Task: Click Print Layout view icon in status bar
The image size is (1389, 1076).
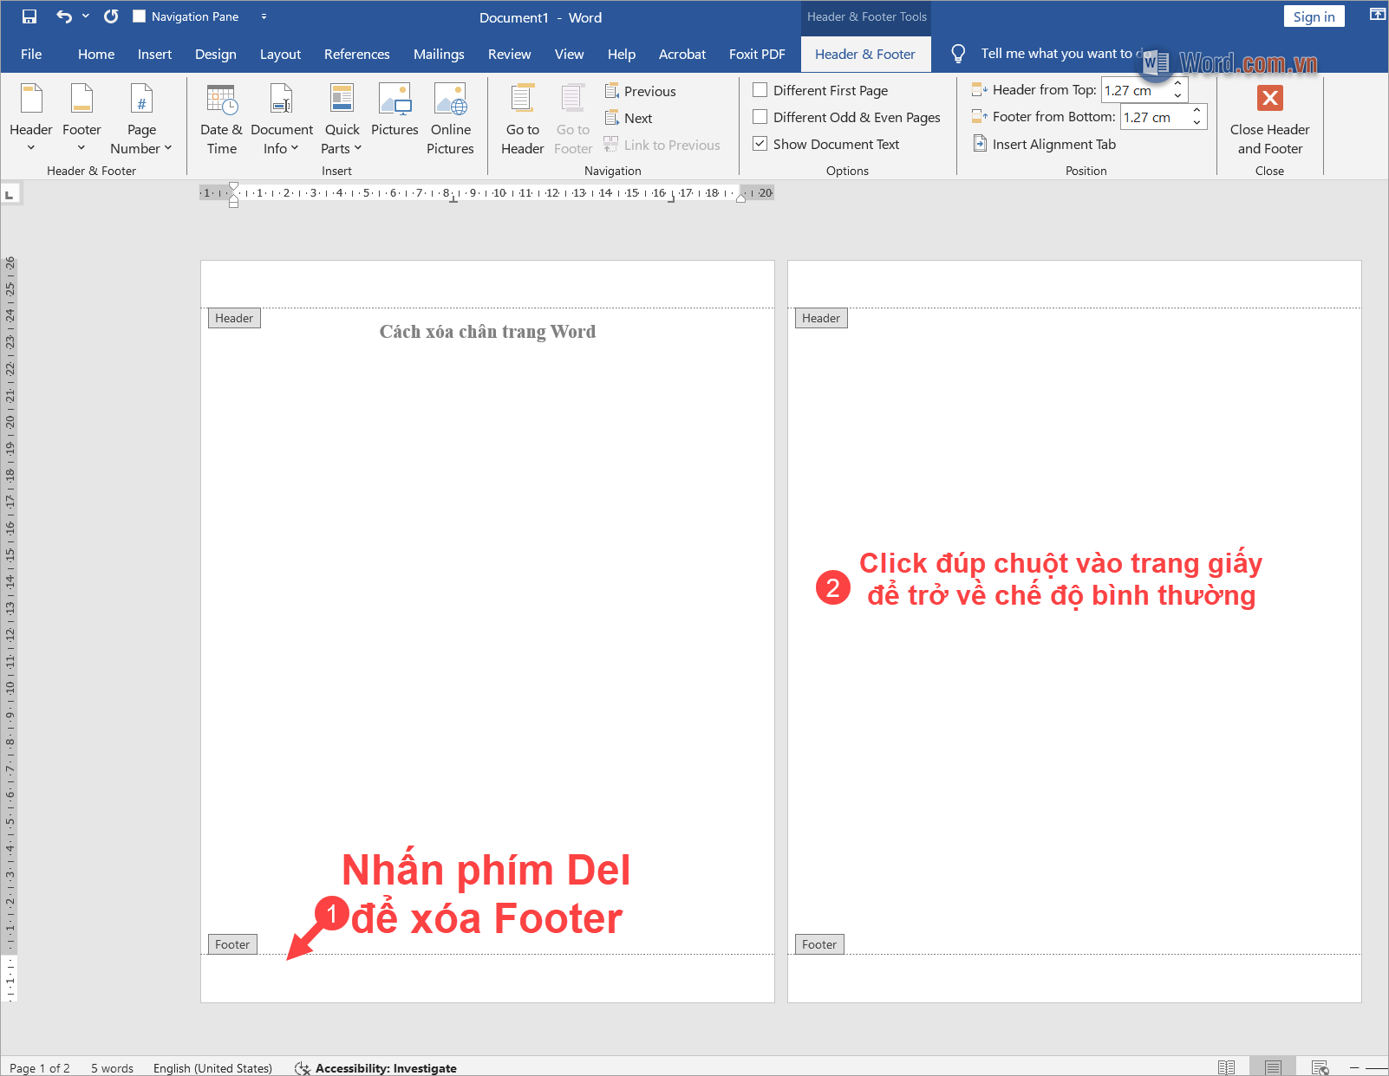Action: click(1273, 1067)
